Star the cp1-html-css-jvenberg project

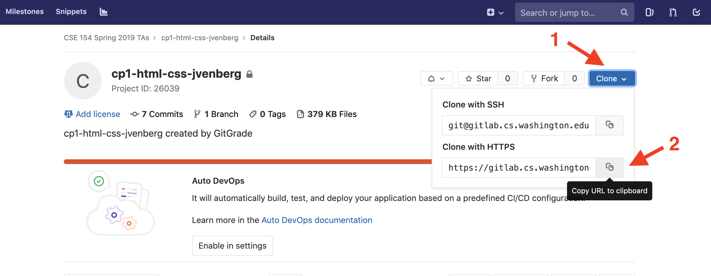478,79
